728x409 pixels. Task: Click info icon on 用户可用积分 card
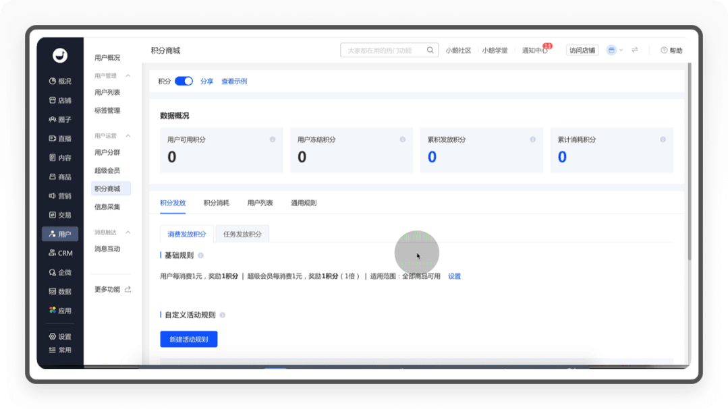tap(273, 139)
